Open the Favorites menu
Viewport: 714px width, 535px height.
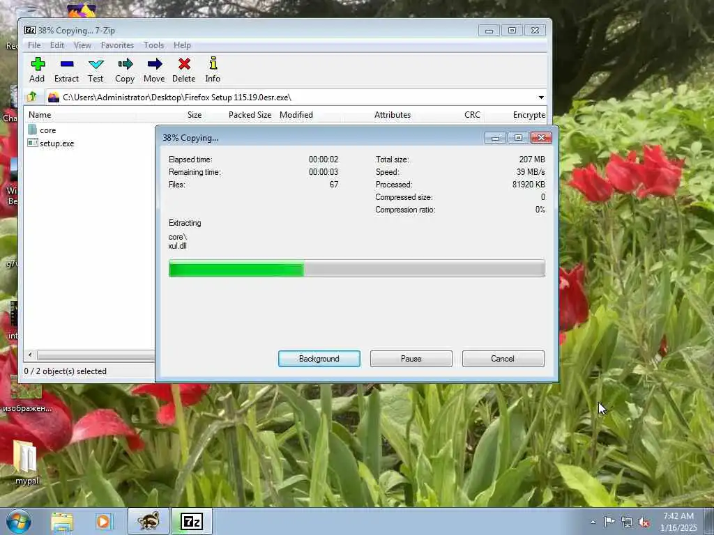pyautogui.click(x=117, y=45)
